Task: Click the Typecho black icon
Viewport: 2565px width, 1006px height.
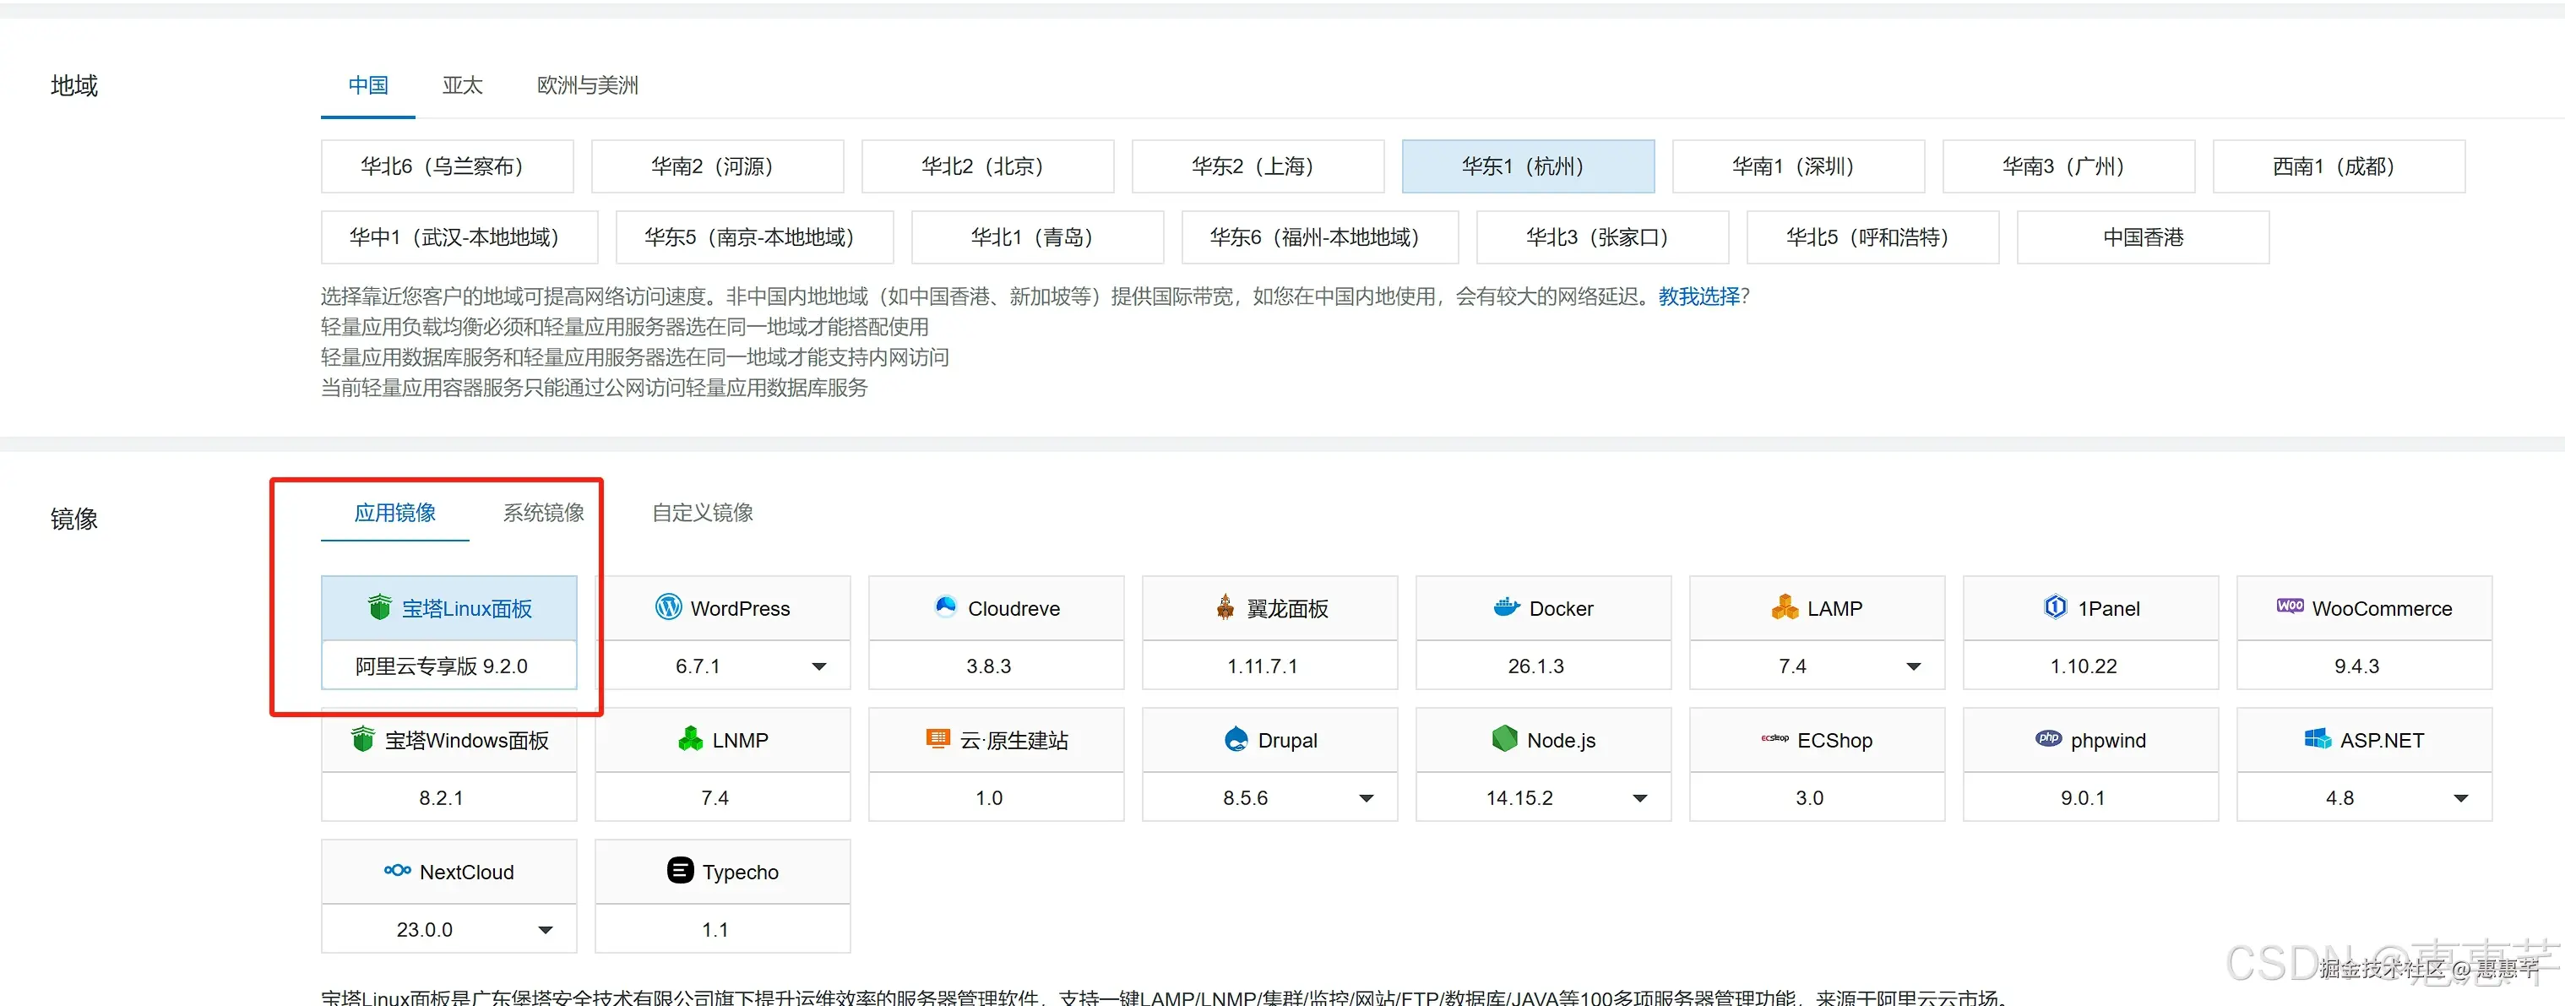Action: tap(680, 871)
